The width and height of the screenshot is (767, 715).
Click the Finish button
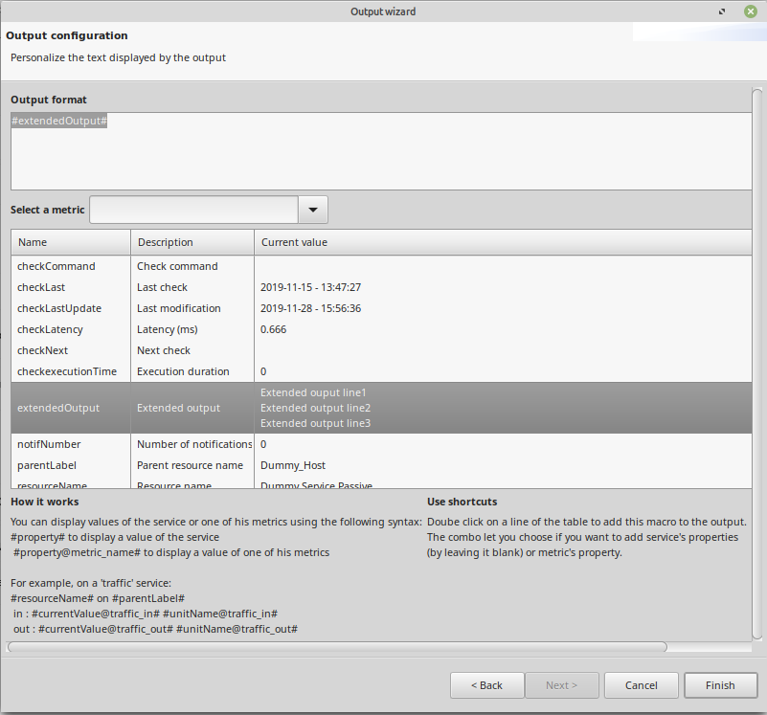(720, 685)
